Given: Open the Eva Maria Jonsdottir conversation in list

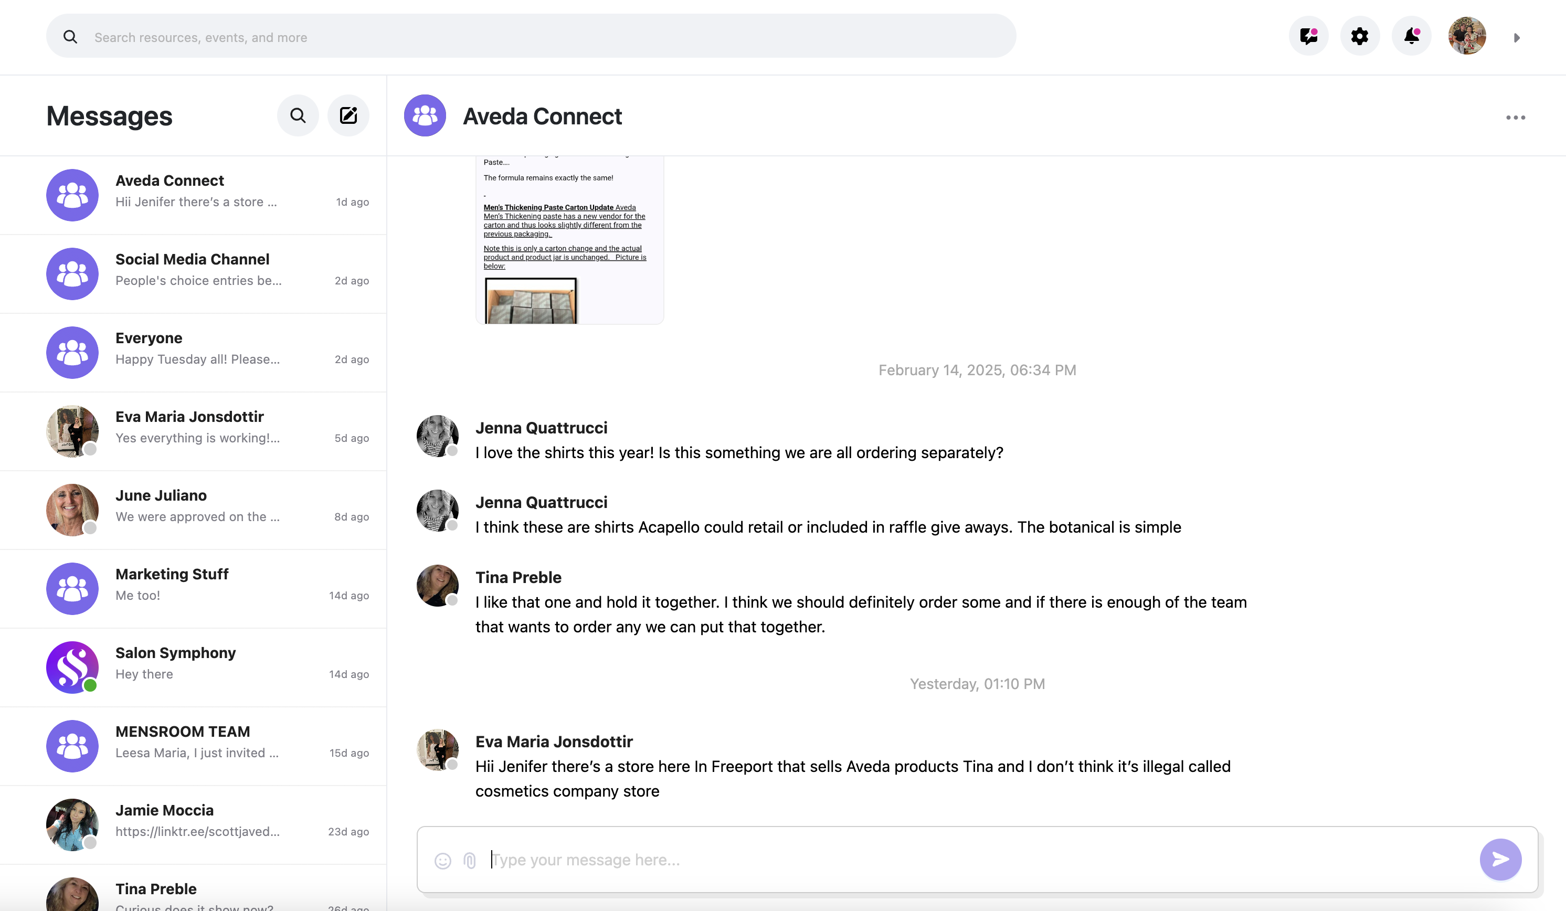Looking at the screenshot, I should coord(193,431).
